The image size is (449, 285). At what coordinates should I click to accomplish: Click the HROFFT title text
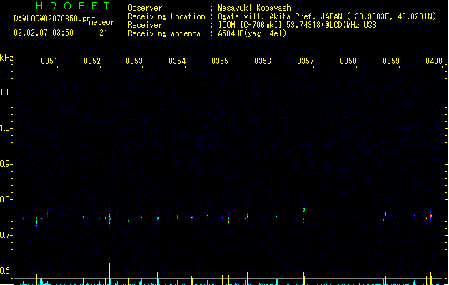coord(74,6)
